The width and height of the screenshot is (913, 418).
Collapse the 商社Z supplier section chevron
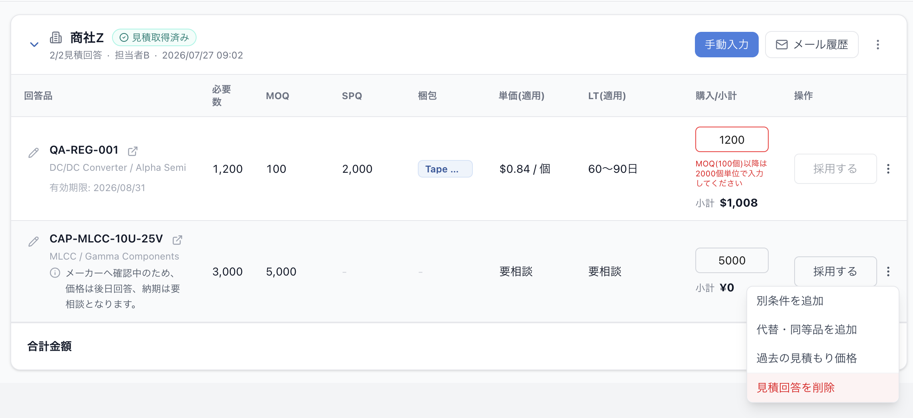click(x=34, y=45)
